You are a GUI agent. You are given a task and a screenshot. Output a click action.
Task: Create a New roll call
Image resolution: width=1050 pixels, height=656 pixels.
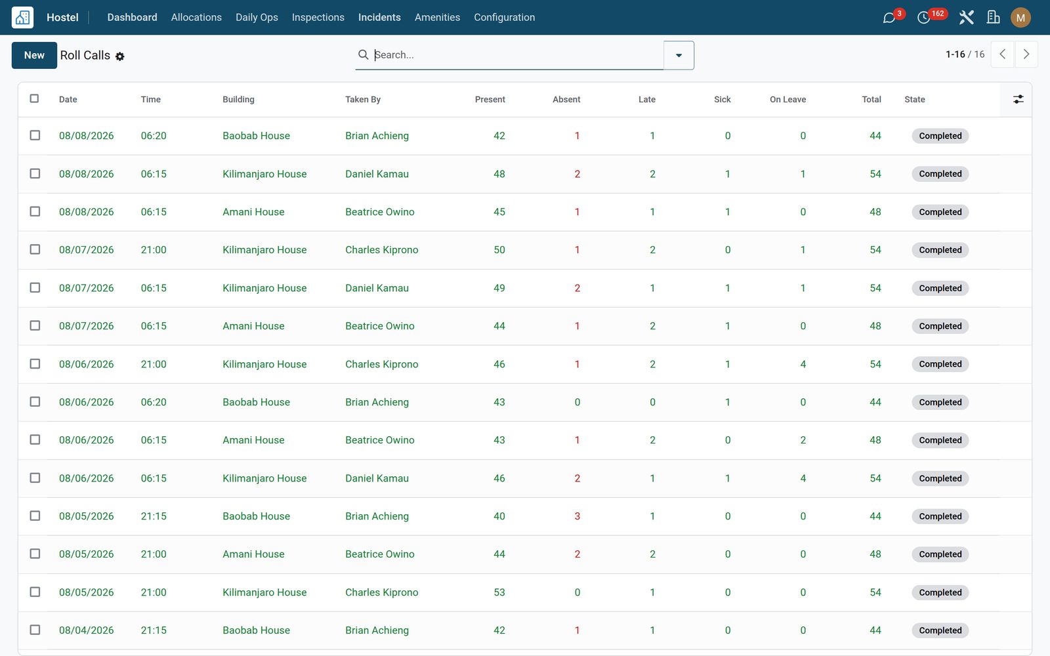point(34,55)
